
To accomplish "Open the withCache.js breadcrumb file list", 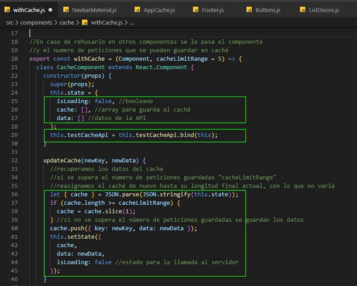I will click(x=106, y=22).
